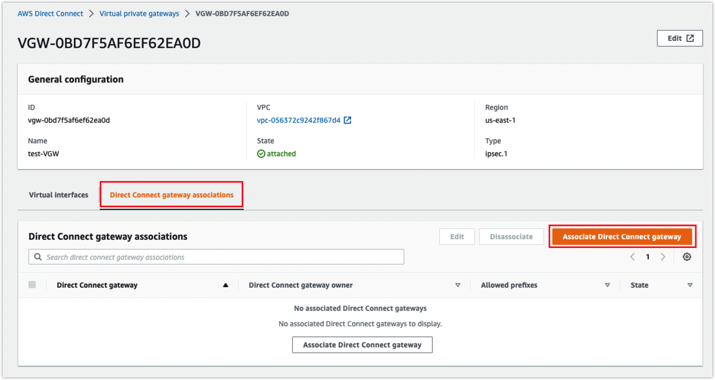
Task: Switch to Virtual interfaces tab
Action: coord(58,195)
